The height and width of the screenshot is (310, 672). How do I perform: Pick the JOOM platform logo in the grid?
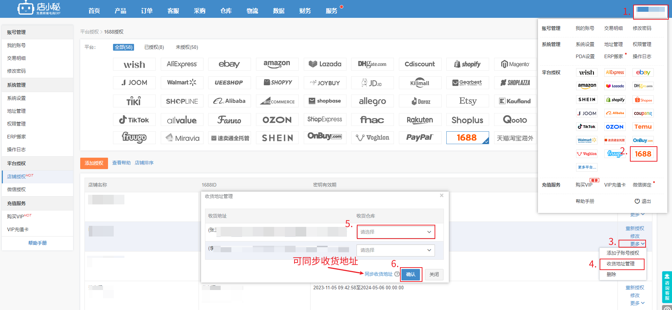click(x=134, y=83)
